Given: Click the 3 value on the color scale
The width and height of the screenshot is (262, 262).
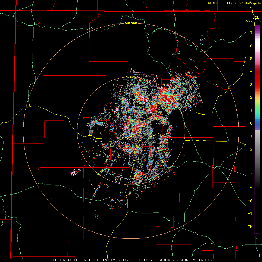Looking at the screenshot, I should (x=251, y=84).
